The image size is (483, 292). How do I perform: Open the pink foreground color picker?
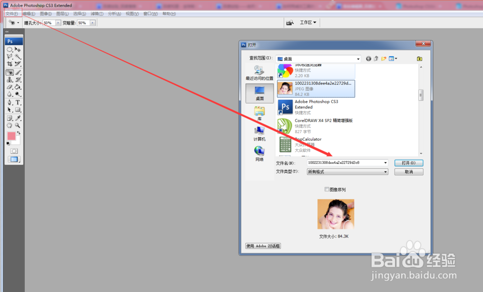(12, 136)
